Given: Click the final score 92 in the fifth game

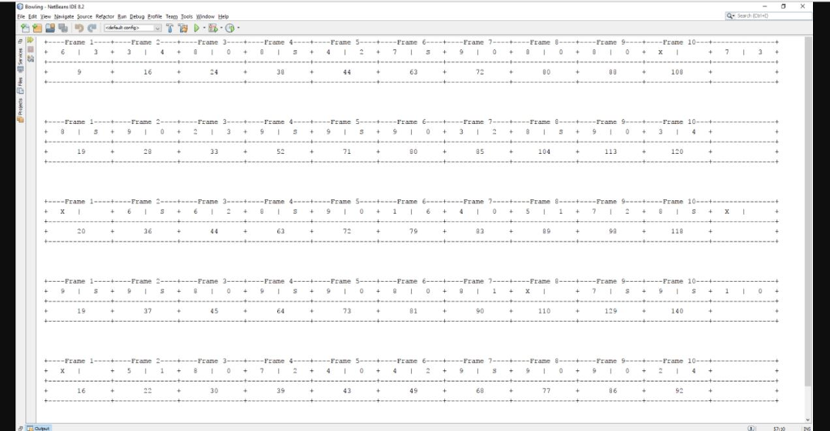Looking at the screenshot, I should tap(679, 390).
